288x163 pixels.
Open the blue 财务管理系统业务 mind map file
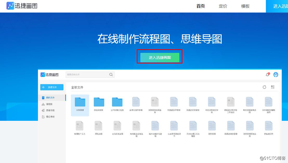pyautogui.click(x=250, y=129)
